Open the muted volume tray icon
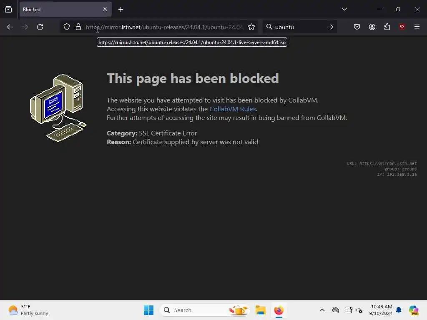 [x=359, y=310]
